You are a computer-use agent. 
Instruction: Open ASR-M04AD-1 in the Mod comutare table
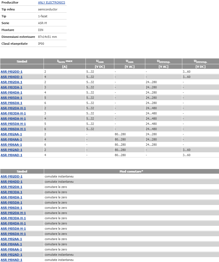(12, 260)
